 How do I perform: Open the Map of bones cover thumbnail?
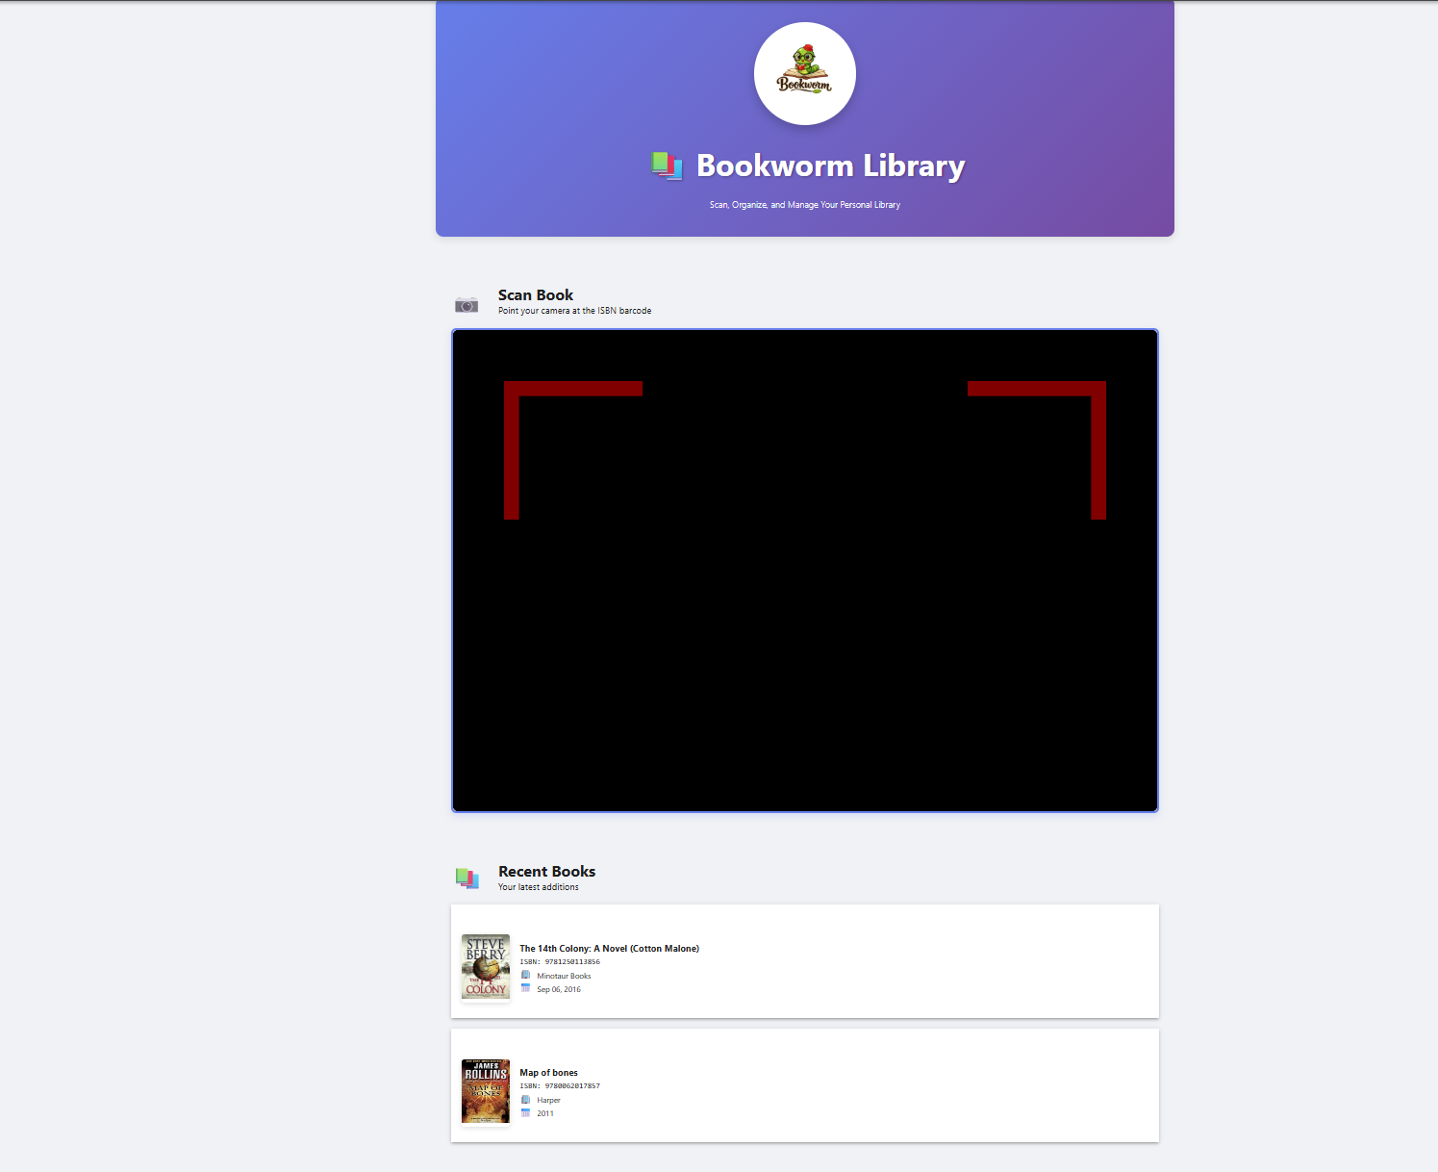[x=485, y=1090]
